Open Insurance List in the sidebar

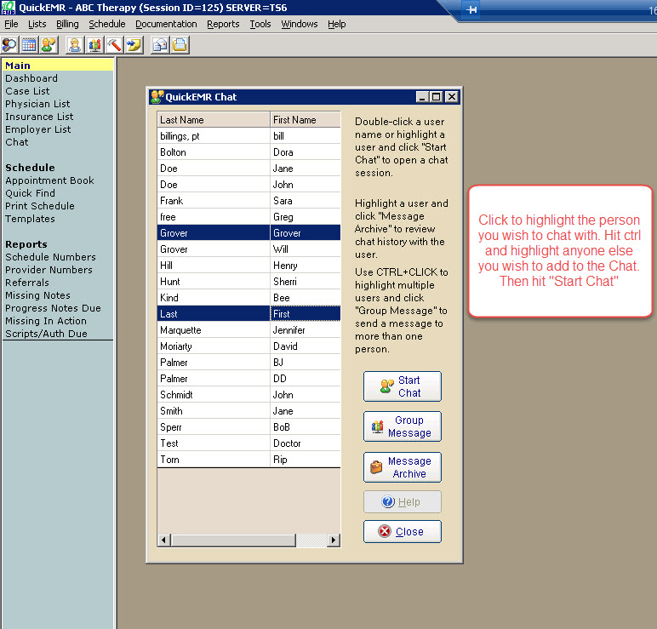pyautogui.click(x=39, y=117)
